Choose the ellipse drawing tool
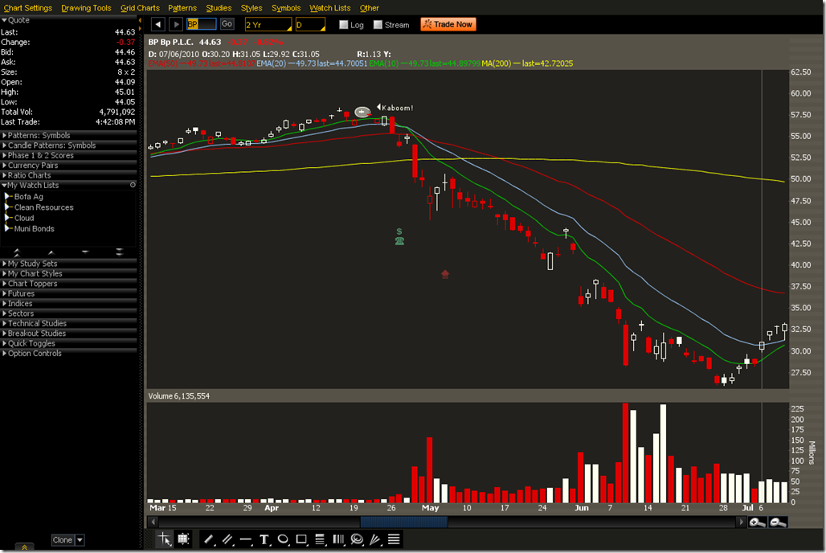Viewport: 826px width, 553px height. pos(283,539)
